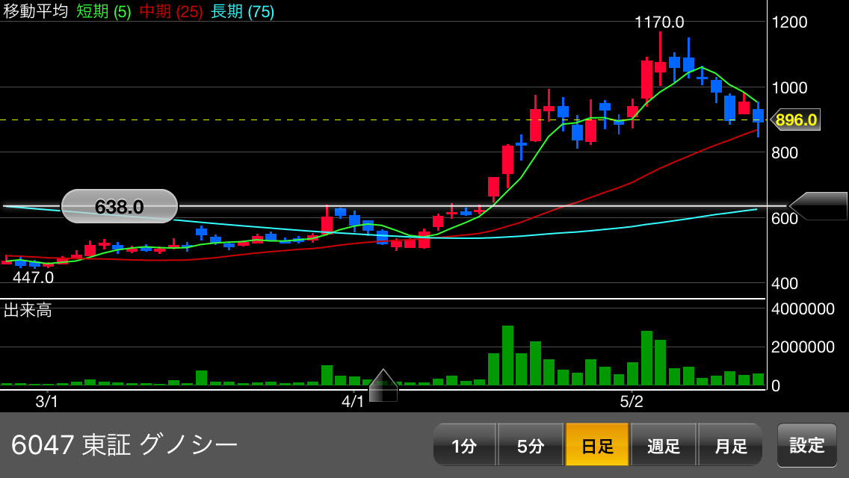Switch to the 1分 chart interval
The height and width of the screenshot is (478, 849).
coord(464,445)
